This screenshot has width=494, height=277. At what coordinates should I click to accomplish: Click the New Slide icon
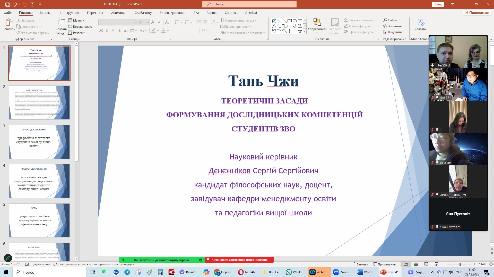click(x=61, y=23)
